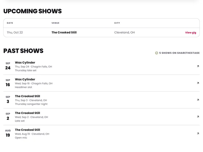The height and width of the screenshot is (152, 203).
Task: Click the Headliner slot note
Action: tap(23, 87)
